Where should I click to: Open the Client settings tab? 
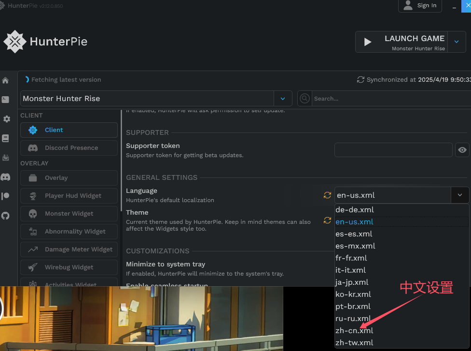(x=69, y=130)
